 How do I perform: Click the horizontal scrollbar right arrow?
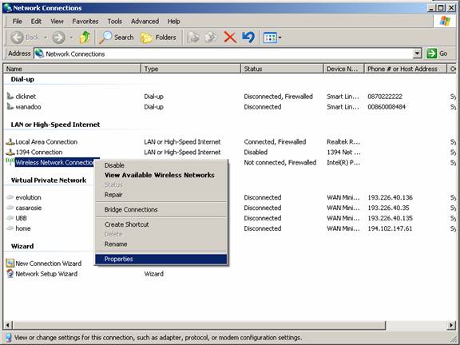(x=451, y=325)
